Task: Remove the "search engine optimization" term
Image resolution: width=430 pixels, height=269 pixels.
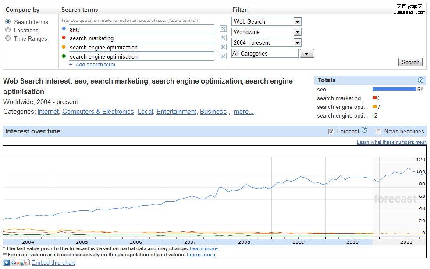Action: tap(223, 47)
